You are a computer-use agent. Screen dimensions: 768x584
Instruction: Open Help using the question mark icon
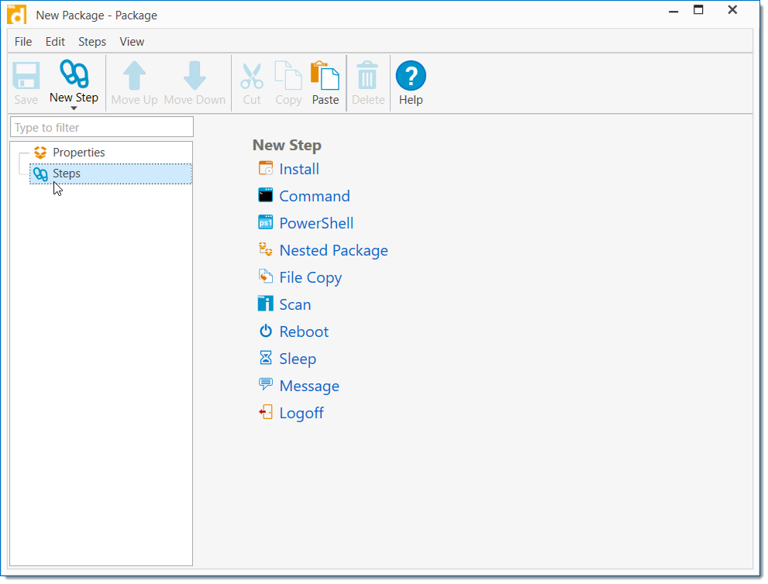coord(411,75)
